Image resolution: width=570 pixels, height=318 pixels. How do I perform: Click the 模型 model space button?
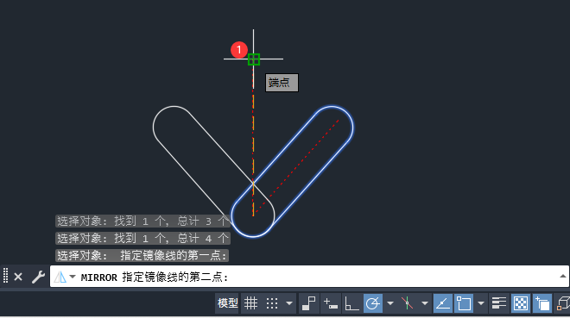tap(227, 303)
